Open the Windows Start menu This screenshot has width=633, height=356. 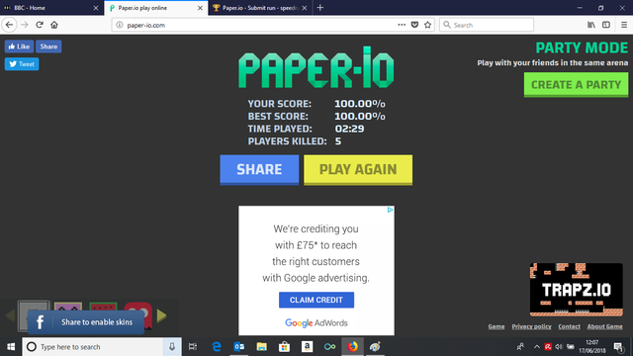pos(11,347)
